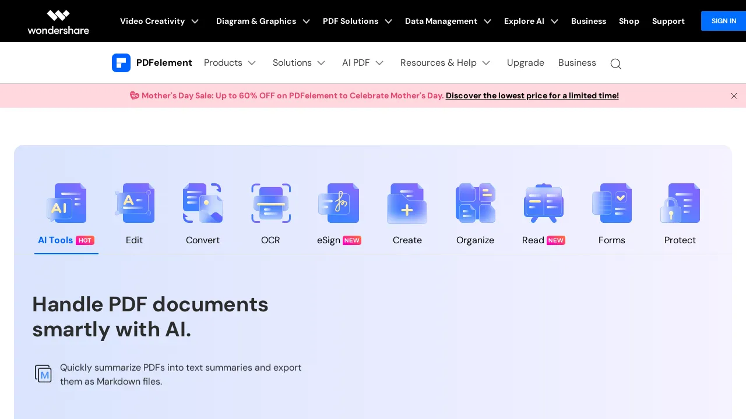Viewport: 746px width, 419px height.
Task: Expand the Video Creativity chevron
Action: [x=195, y=22]
